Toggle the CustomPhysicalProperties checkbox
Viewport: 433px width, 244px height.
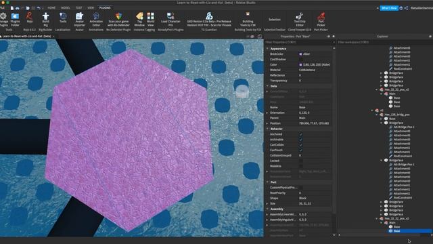coord(300,188)
